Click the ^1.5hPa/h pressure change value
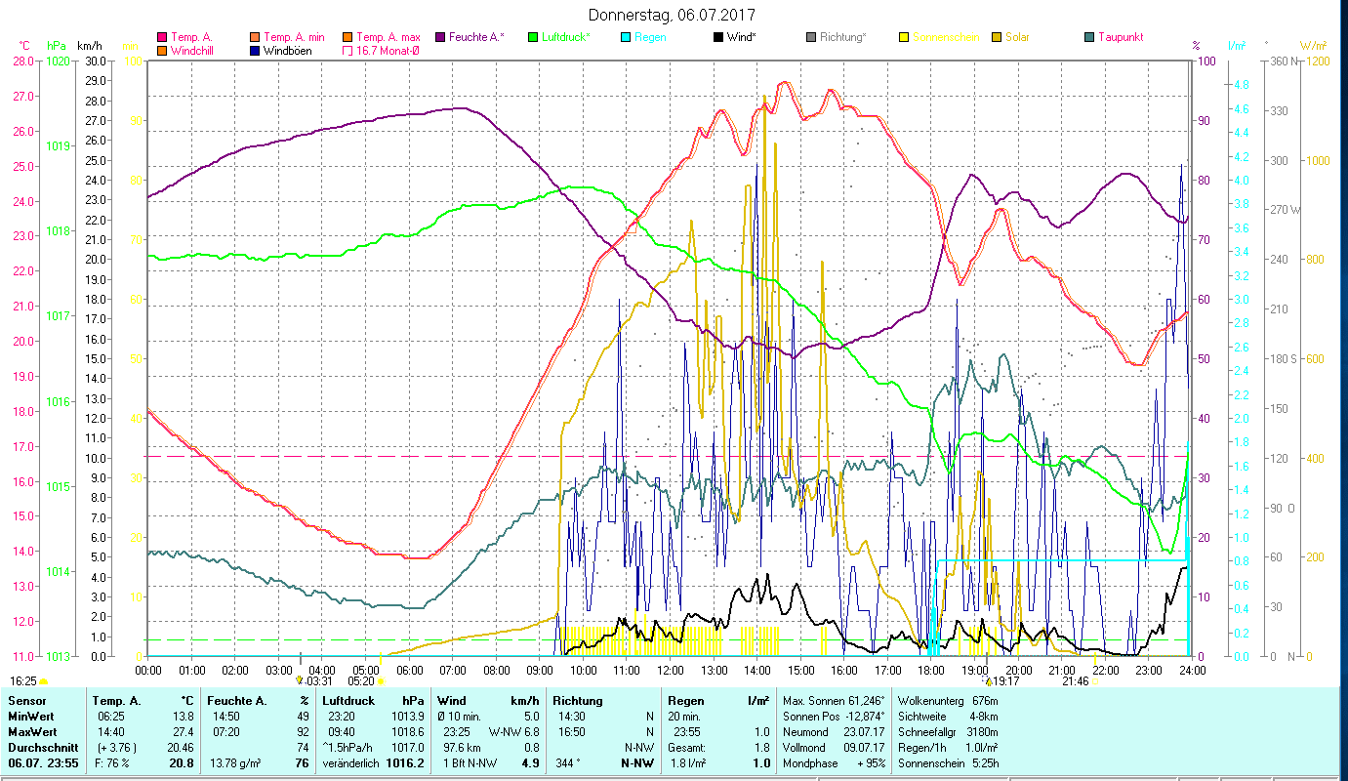The image size is (1348, 781). [x=348, y=748]
